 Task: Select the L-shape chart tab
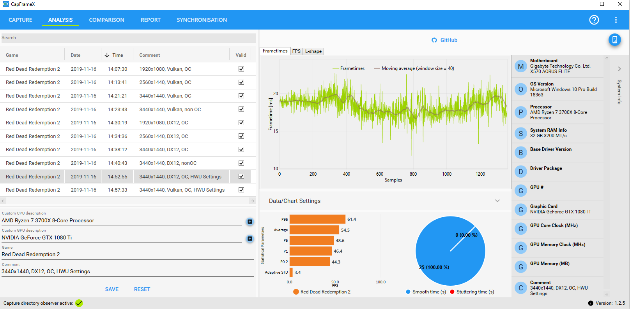(x=313, y=51)
